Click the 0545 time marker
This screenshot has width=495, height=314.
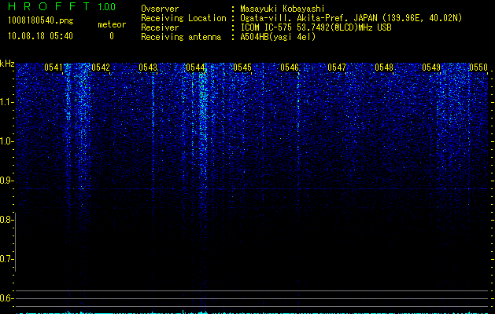[x=242, y=68]
